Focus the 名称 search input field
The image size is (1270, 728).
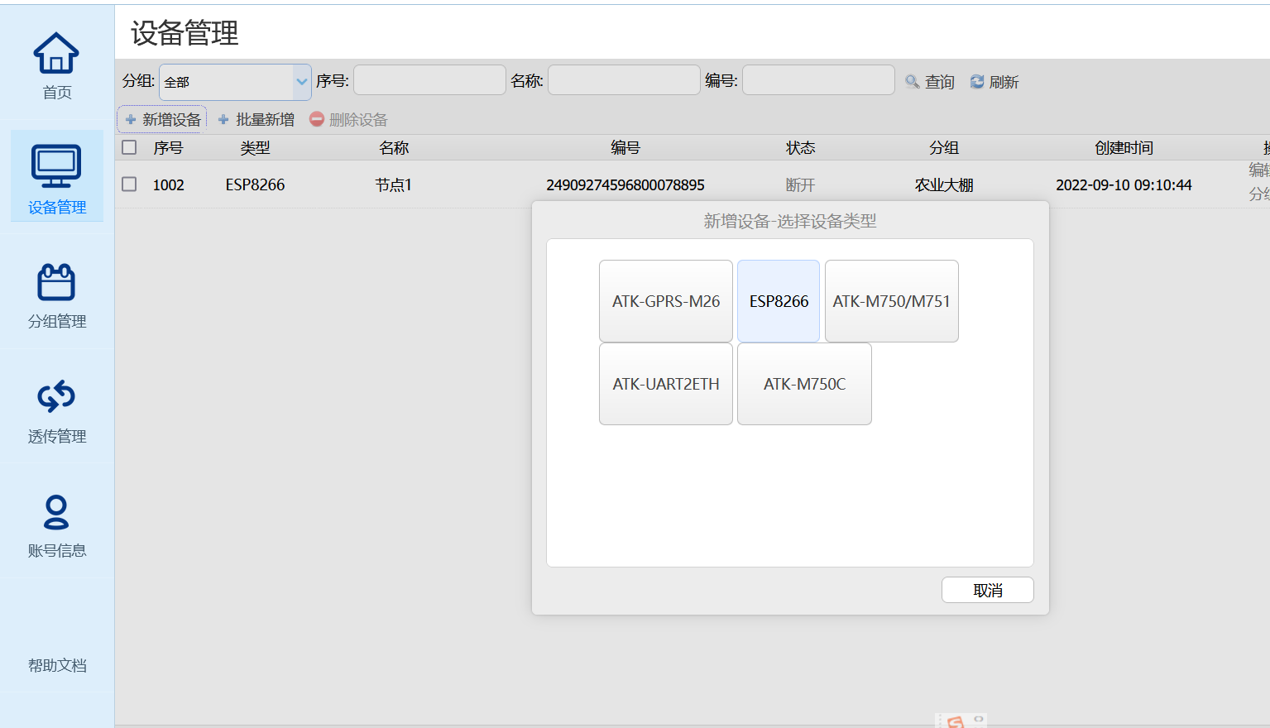click(x=624, y=80)
